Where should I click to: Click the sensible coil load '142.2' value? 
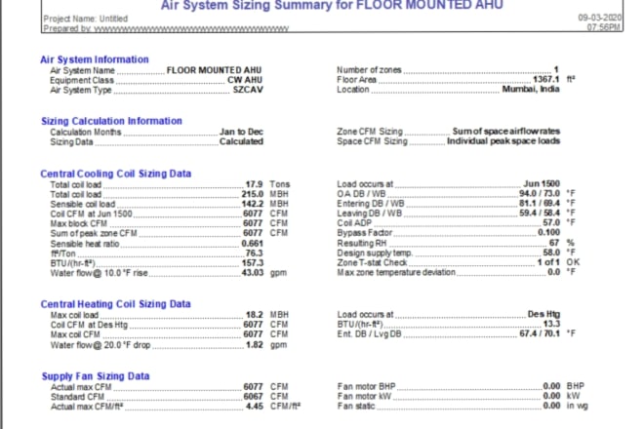point(252,204)
